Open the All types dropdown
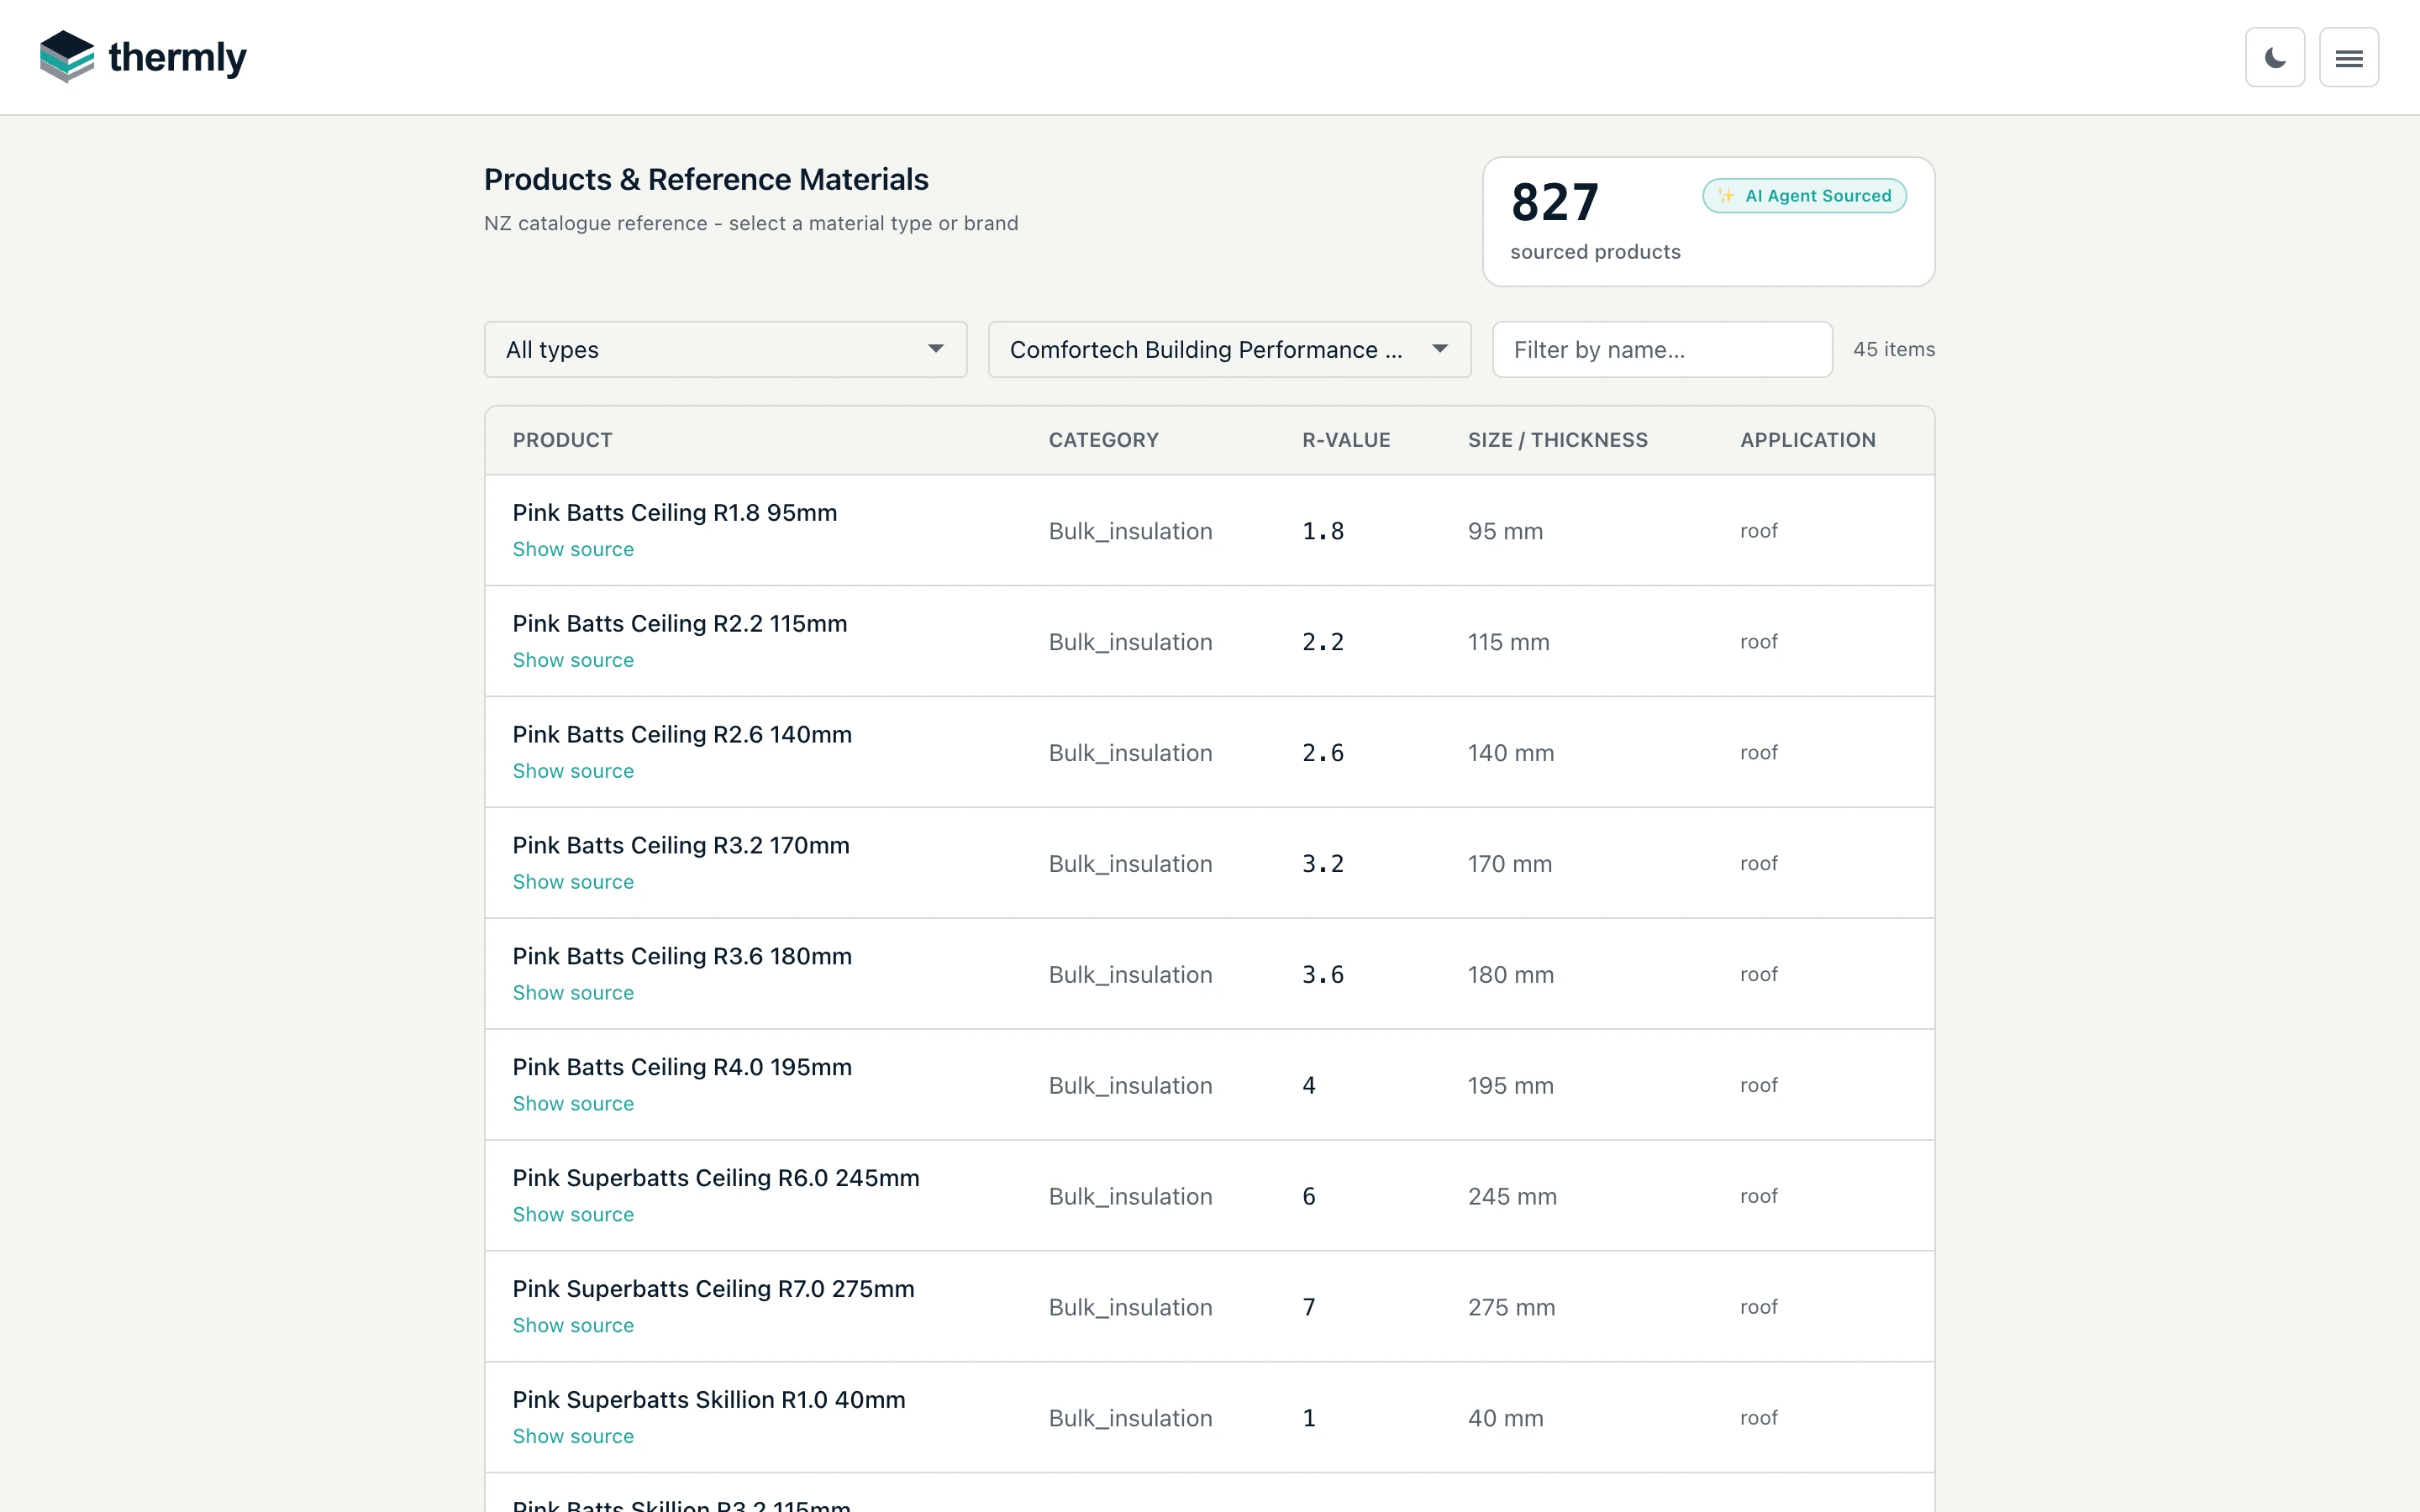 point(725,349)
